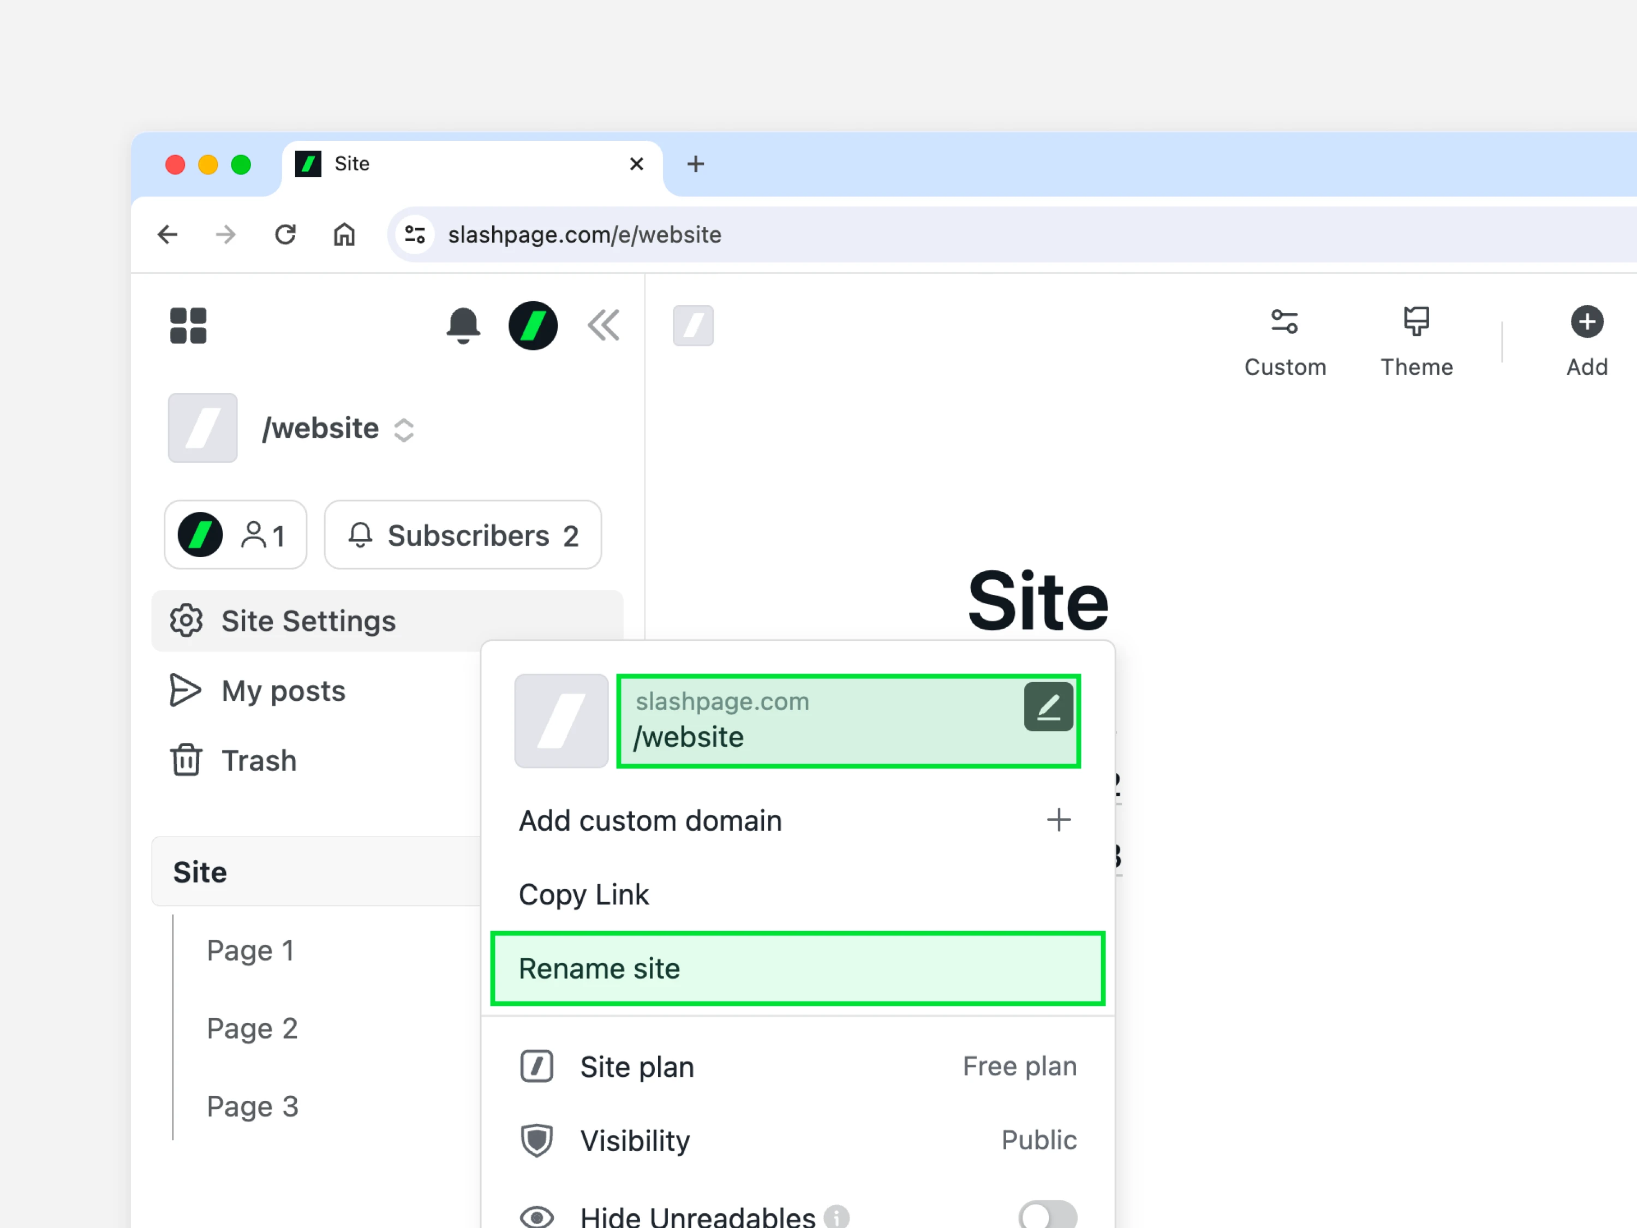Click the browser back arrow

coord(168,235)
